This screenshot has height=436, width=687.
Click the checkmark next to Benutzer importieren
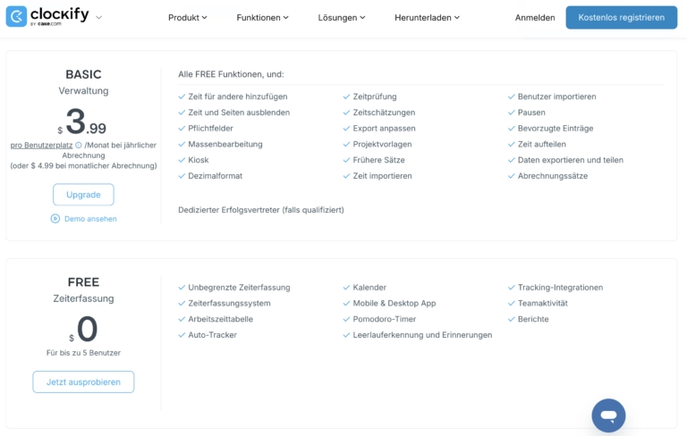(512, 96)
